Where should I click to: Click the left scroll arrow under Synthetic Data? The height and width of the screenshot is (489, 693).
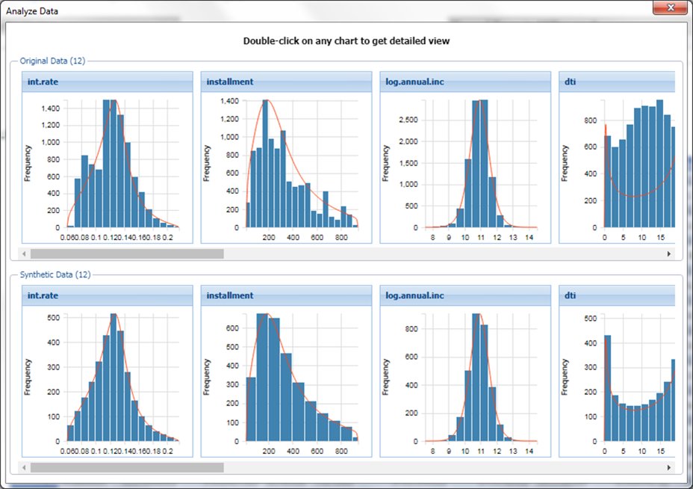click(x=25, y=467)
